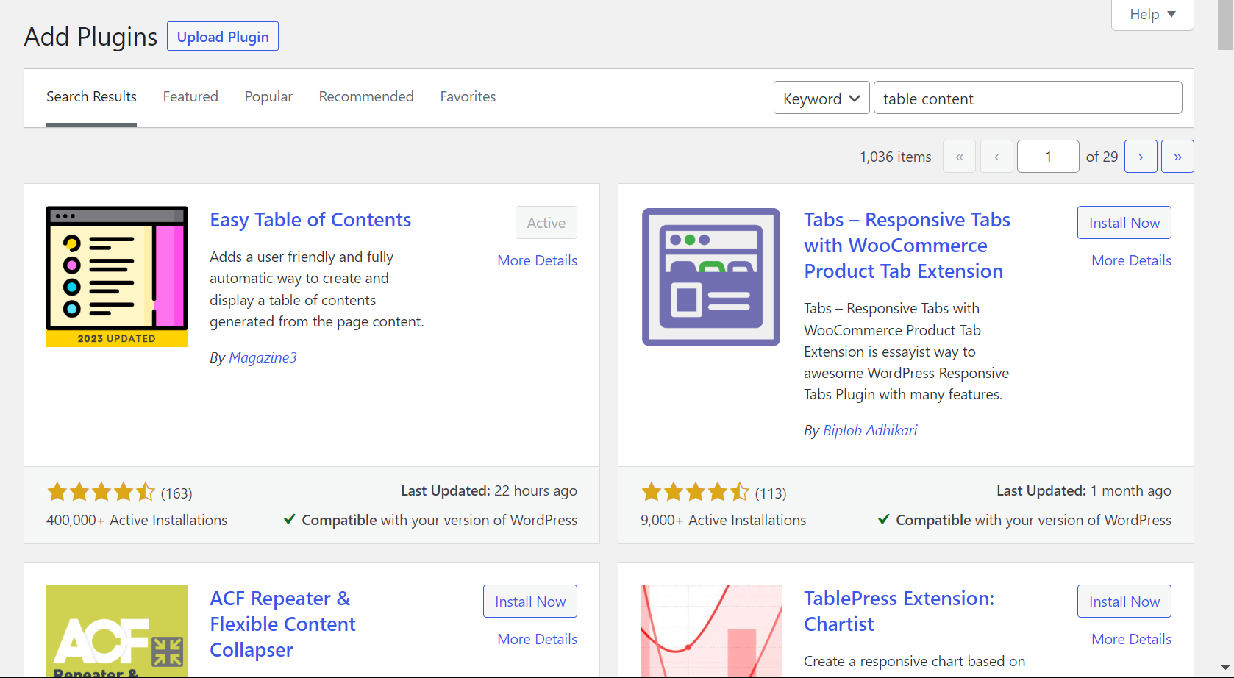The image size is (1234, 678).
Task: Click the ACF Repeater plugin icon
Action: [x=117, y=630]
